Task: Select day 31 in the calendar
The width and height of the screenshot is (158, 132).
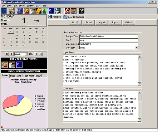Action: coord(24,45)
